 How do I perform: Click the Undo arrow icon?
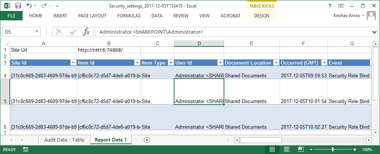coord(29,5)
